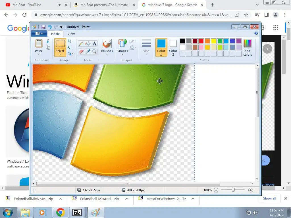Open the Paint application menu button
291x218 pixels.
[x=39, y=33]
